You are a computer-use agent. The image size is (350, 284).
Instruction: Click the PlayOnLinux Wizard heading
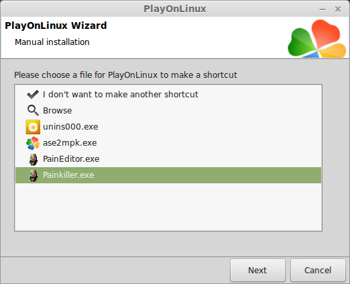56,26
